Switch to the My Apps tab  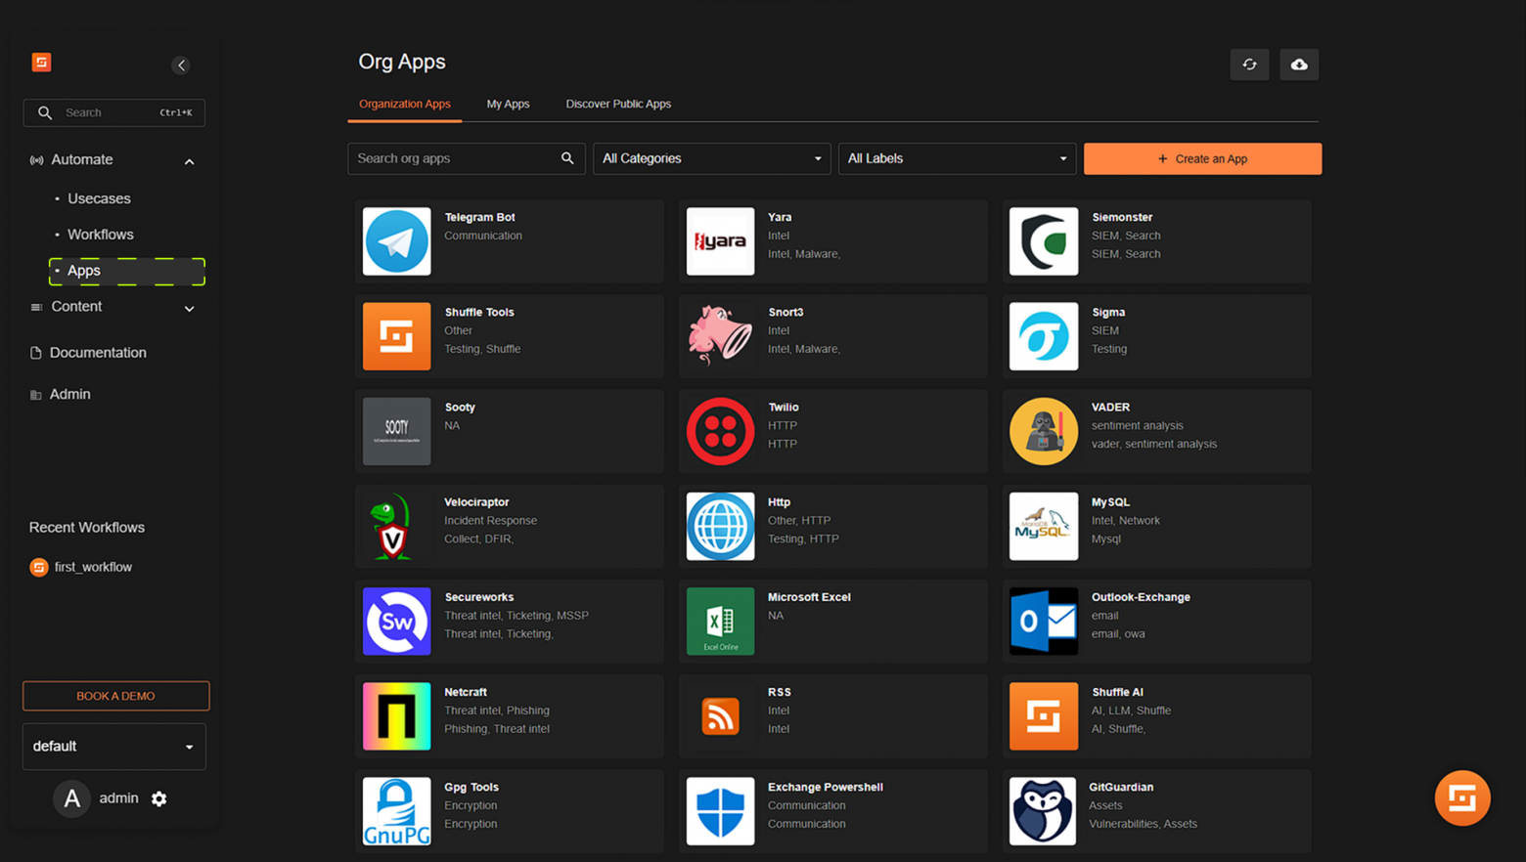pos(508,104)
